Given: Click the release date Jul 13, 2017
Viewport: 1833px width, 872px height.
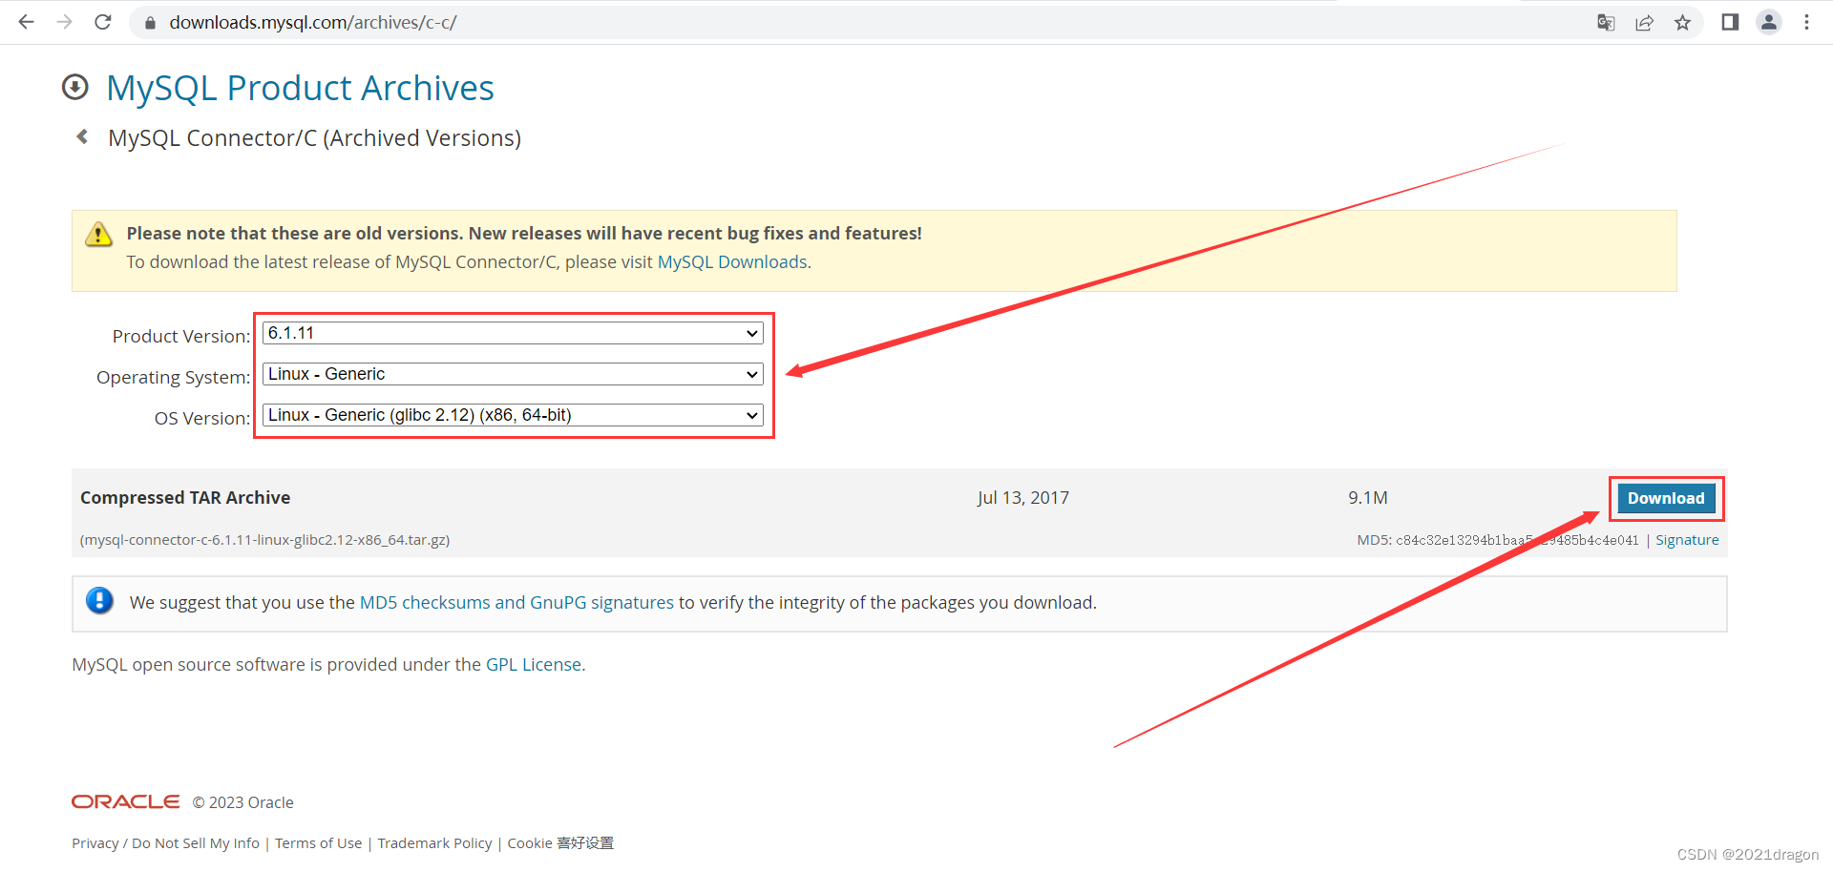Looking at the screenshot, I should (x=1023, y=498).
